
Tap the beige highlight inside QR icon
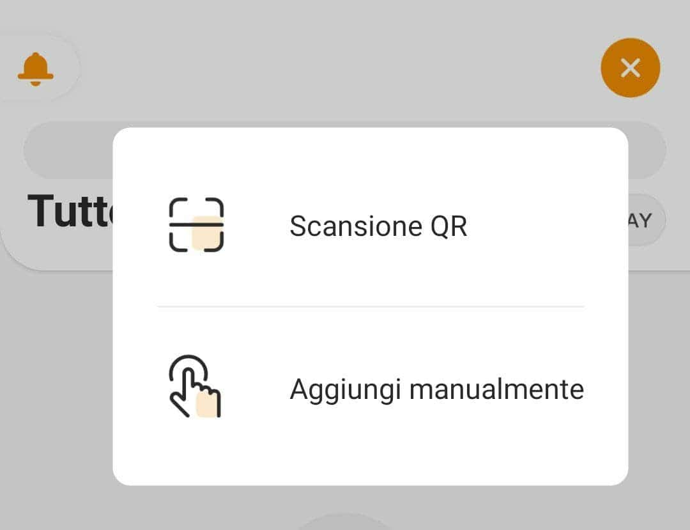click(206, 233)
